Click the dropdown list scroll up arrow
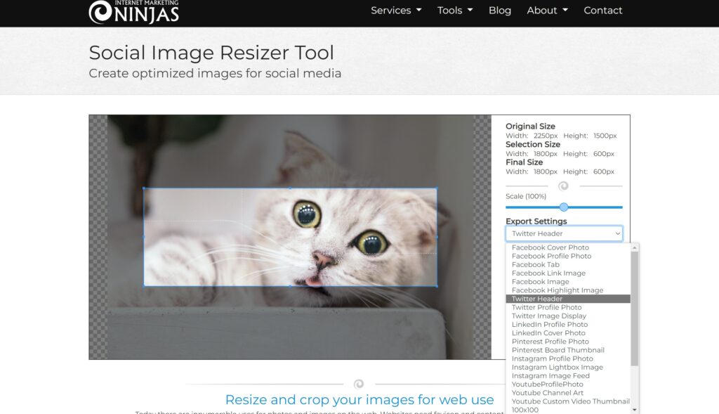719x414 pixels. pos(635,247)
